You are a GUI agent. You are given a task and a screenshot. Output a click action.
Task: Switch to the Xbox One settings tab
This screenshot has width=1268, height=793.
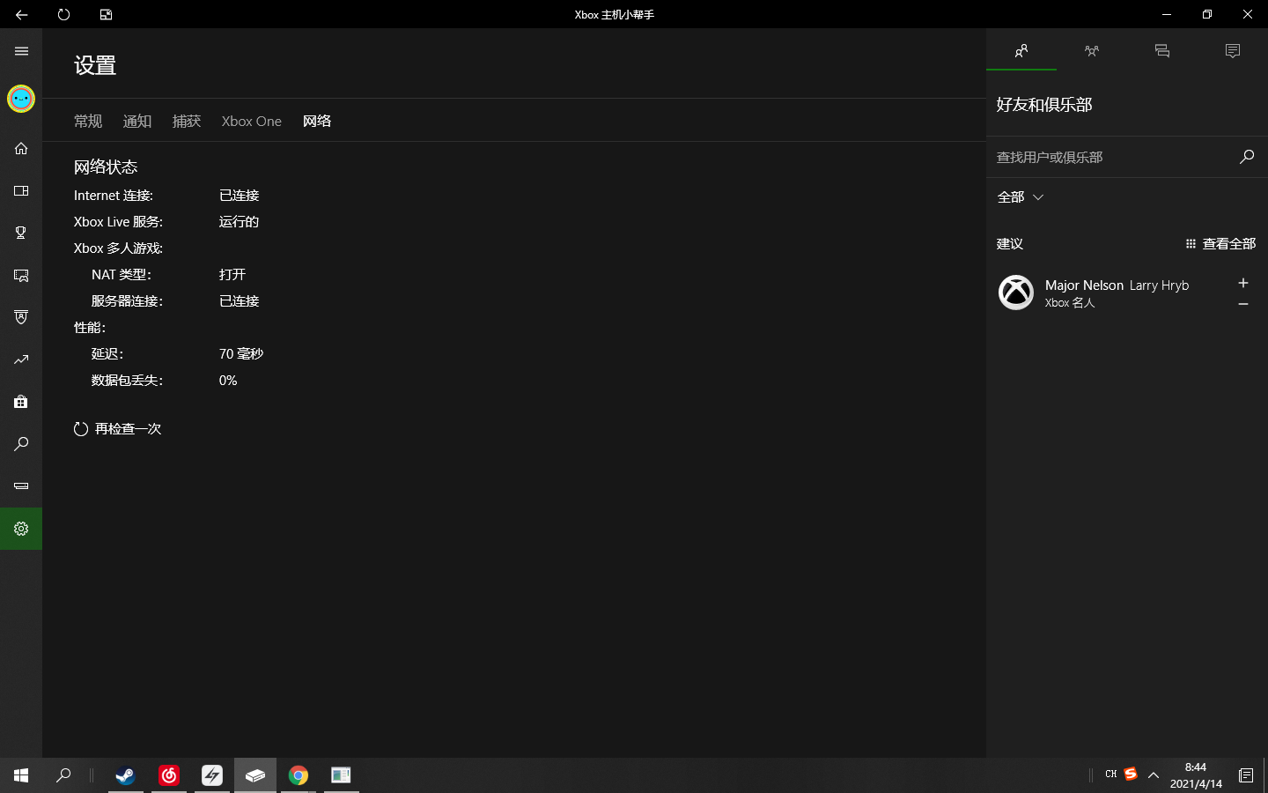pyautogui.click(x=252, y=122)
